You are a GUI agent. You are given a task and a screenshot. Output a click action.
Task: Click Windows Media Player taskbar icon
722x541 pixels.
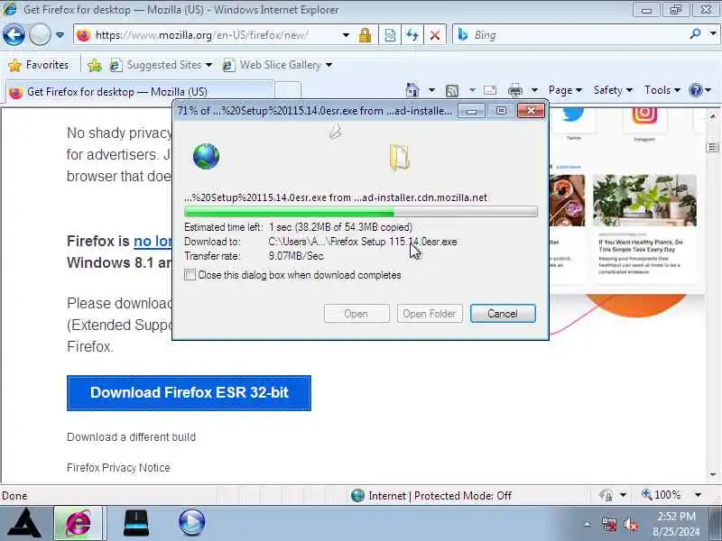click(x=191, y=523)
